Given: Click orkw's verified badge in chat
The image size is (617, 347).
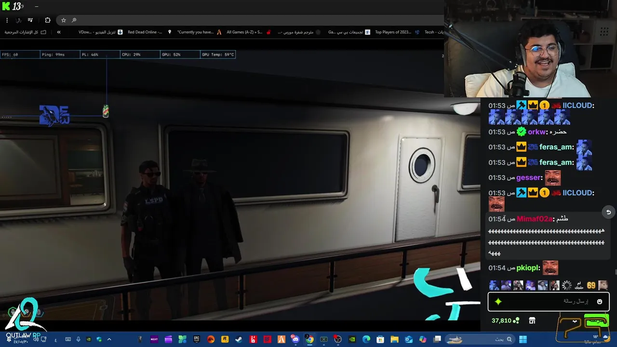Looking at the screenshot, I should coord(521,132).
